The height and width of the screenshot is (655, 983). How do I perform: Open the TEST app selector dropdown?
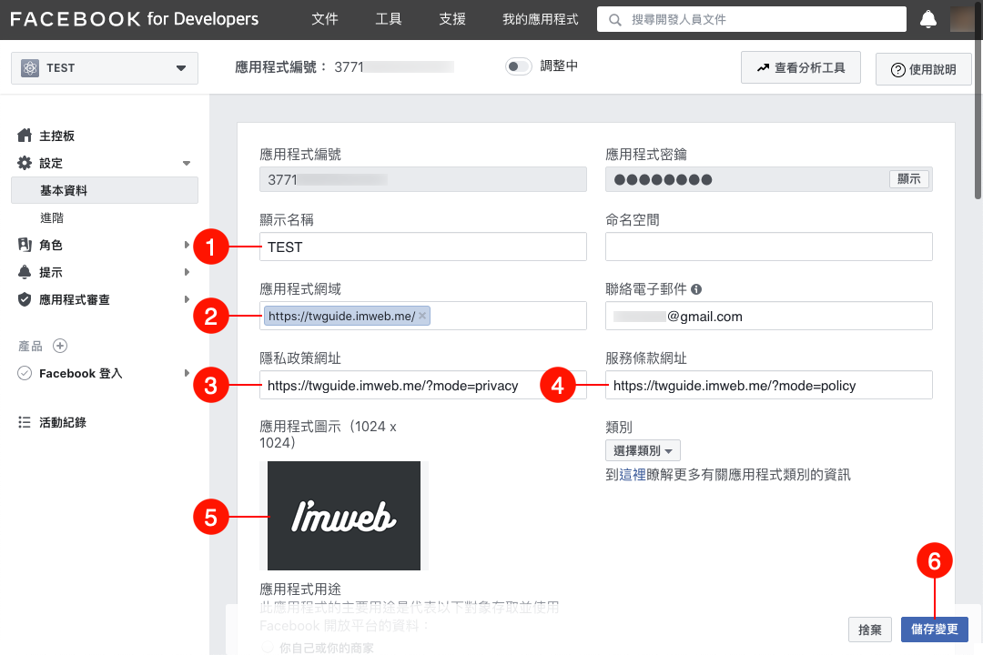point(105,67)
